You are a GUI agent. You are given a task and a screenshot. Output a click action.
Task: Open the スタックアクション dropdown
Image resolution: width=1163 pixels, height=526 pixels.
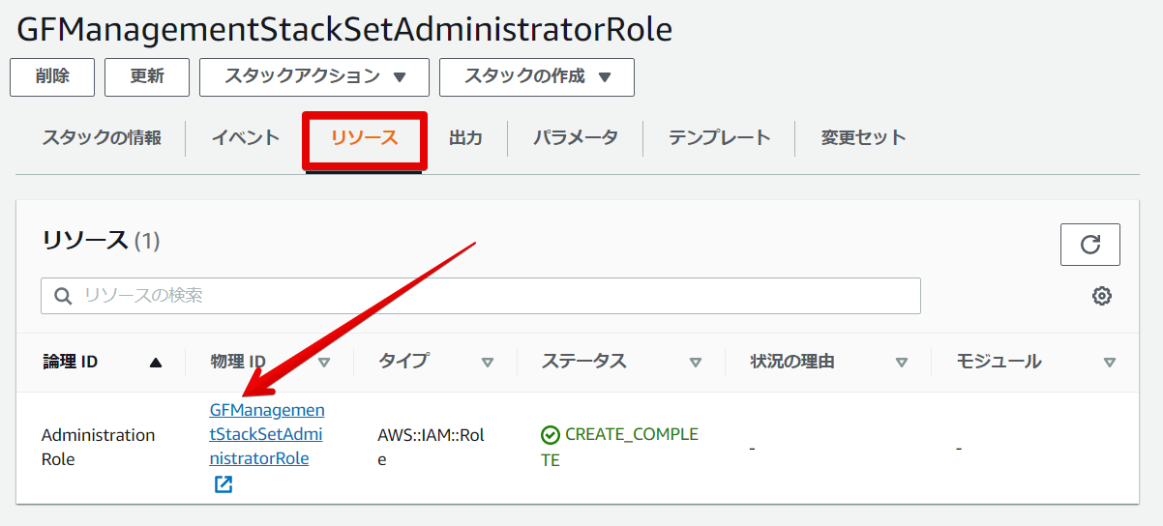point(314,77)
